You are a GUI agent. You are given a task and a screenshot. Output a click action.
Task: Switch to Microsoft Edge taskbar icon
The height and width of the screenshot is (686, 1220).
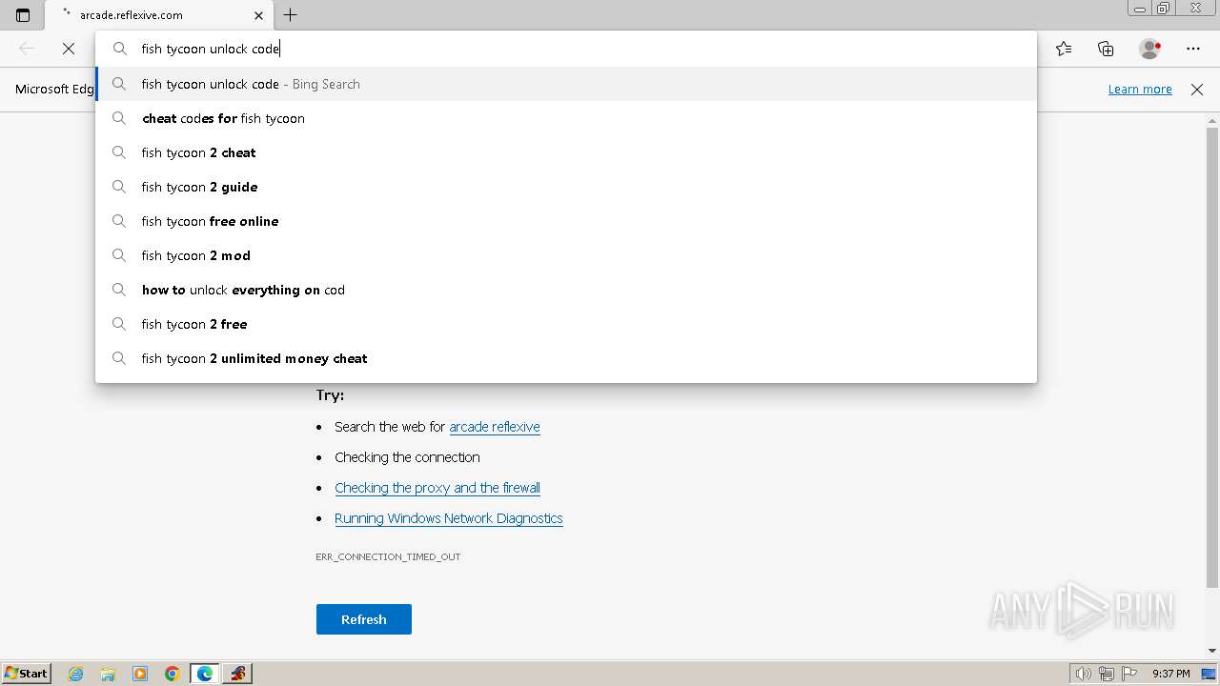coord(205,674)
